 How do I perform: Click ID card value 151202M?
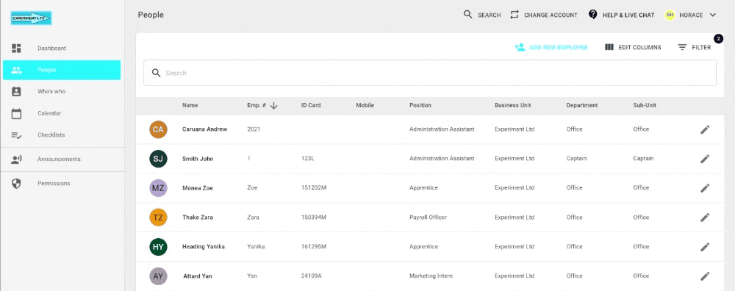(x=314, y=188)
